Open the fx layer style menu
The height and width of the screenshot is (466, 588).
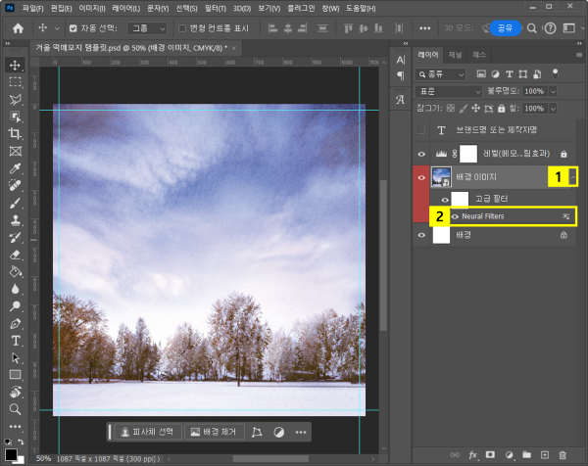coord(472,455)
